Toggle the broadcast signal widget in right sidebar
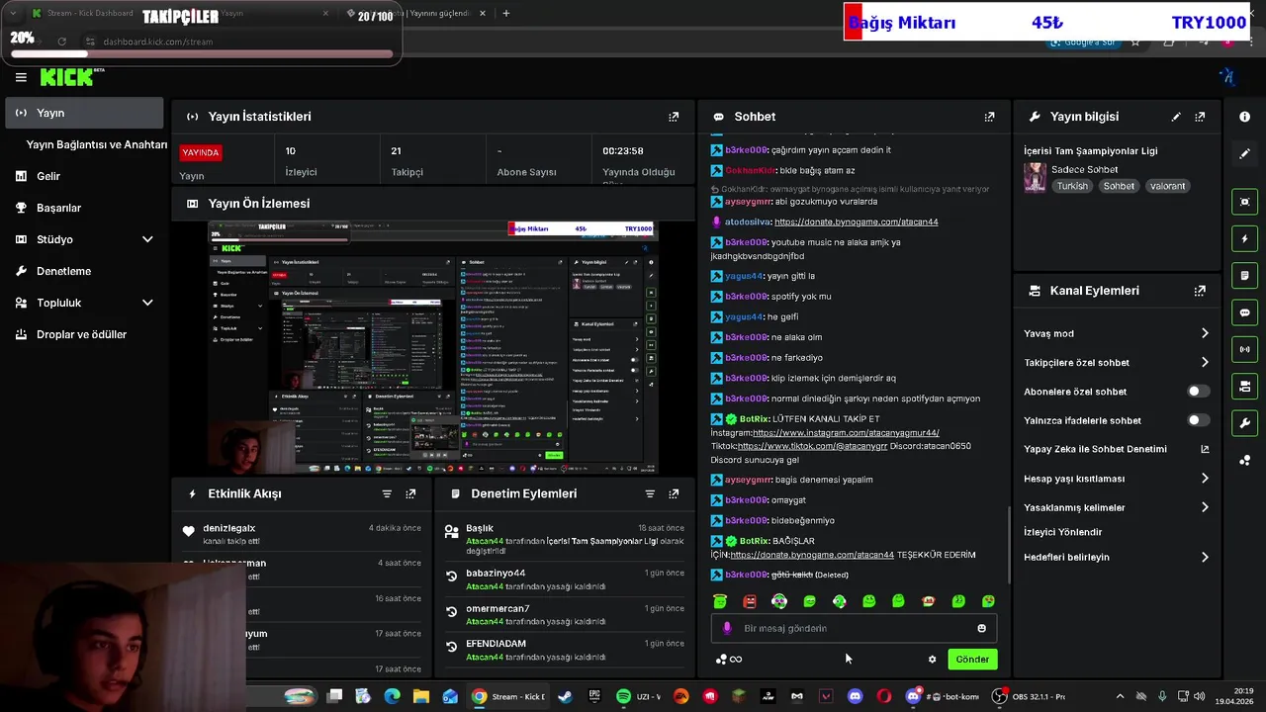 coord(1244,349)
